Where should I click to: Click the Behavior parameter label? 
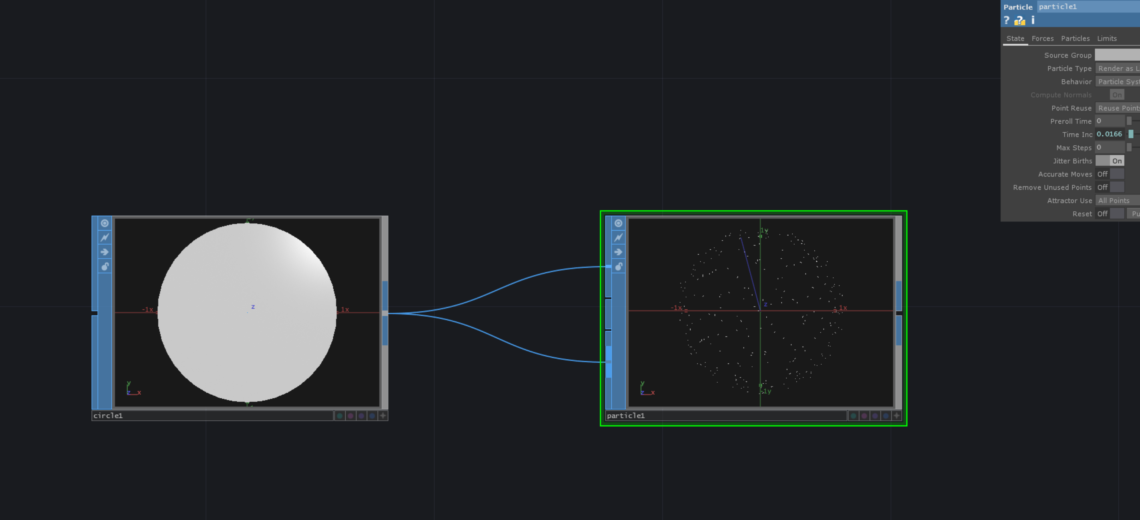coord(1076,82)
